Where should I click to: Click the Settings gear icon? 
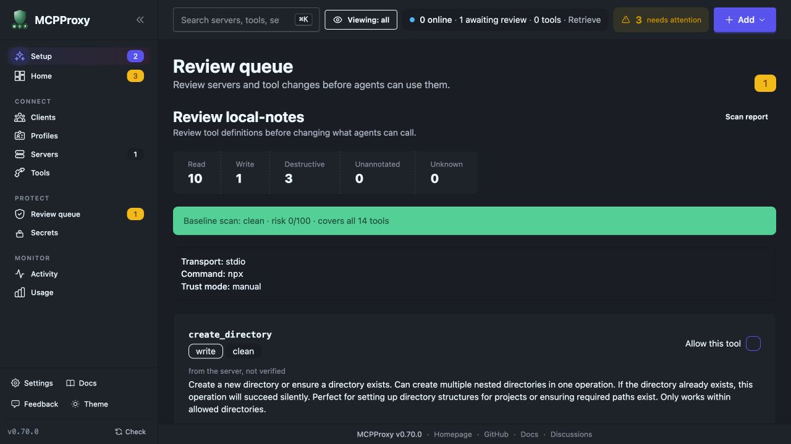[x=15, y=383]
